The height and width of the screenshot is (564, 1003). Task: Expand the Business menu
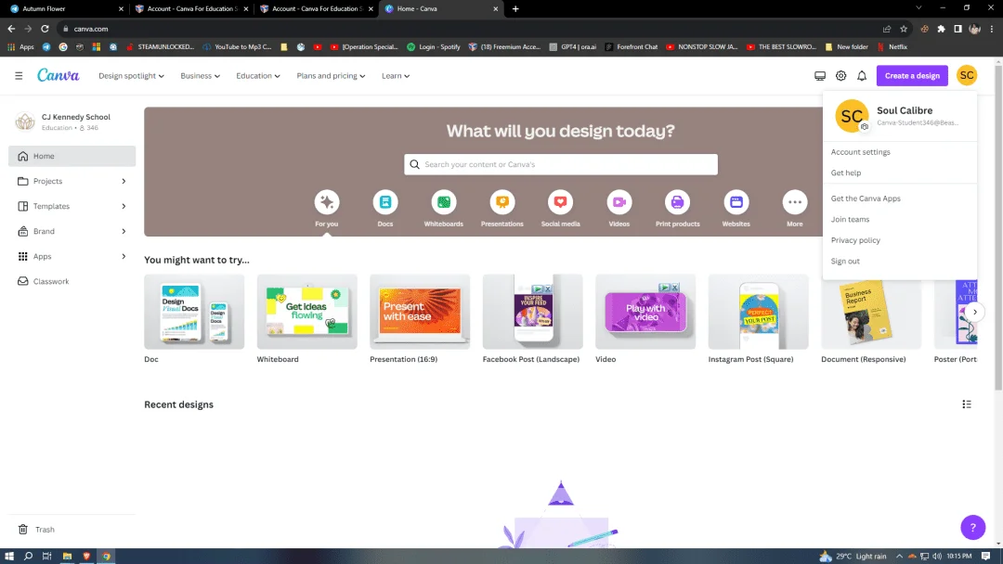tap(200, 75)
